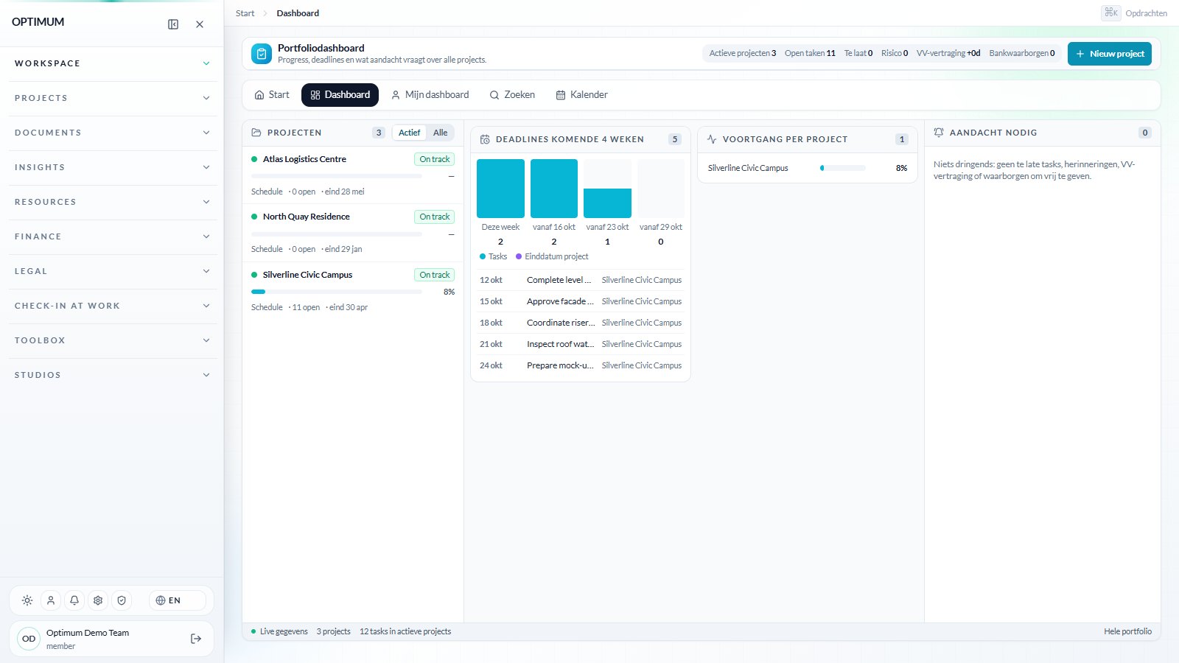Click the Opdrachten command button
This screenshot has height=663, width=1179.
click(1134, 13)
